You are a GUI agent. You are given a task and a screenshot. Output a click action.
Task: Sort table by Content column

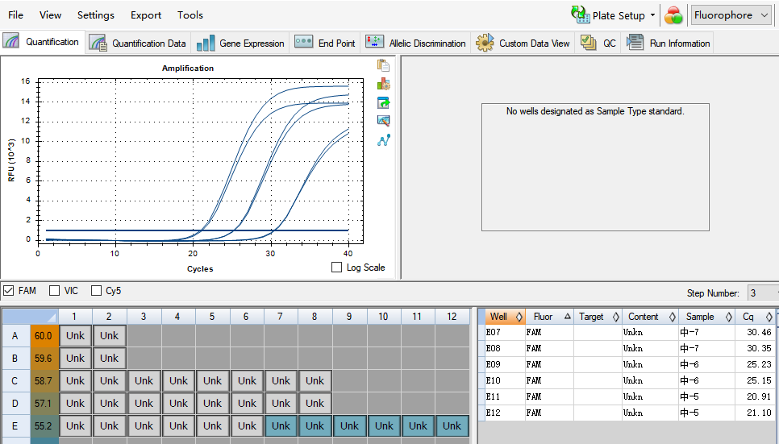[650, 317]
